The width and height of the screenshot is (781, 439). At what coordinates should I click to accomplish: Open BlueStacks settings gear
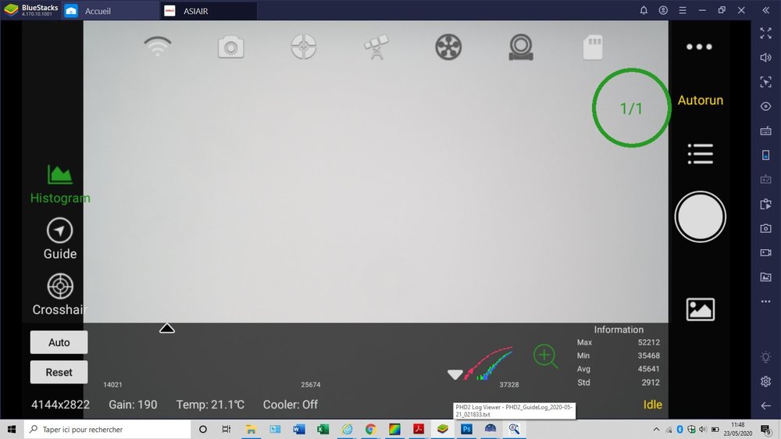(x=765, y=381)
